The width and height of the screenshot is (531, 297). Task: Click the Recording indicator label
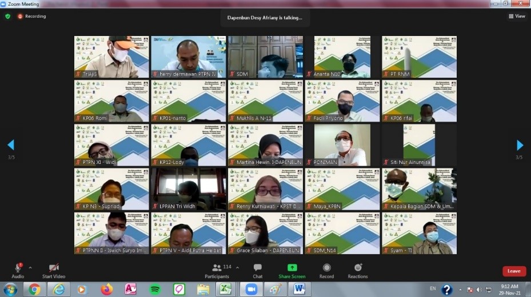click(x=35, y=17)
